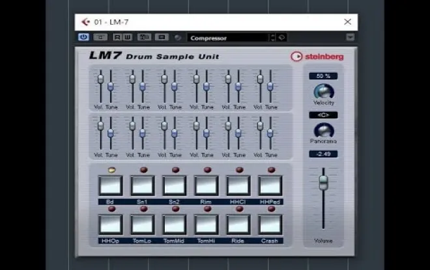Trigger the Sn2 drum pad

coord(174,185)
